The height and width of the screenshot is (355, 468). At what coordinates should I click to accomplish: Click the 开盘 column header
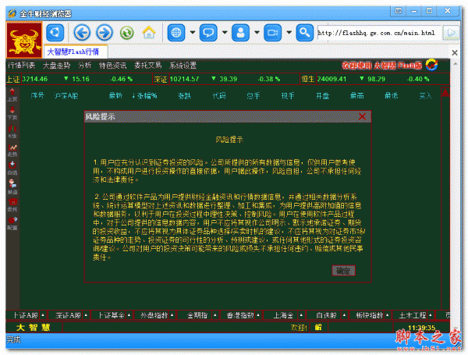coord(322,95)
